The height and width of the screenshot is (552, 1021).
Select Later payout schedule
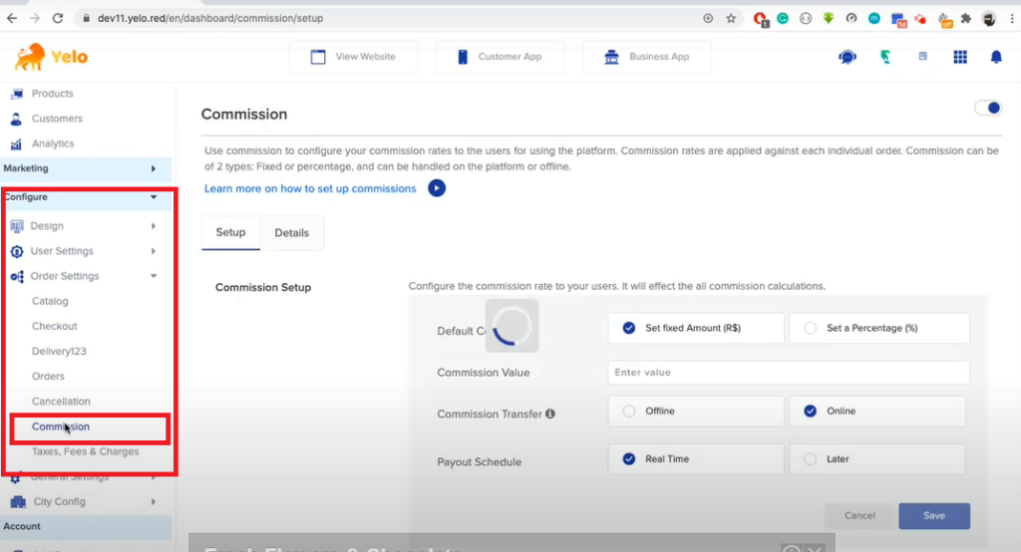pyautogui.click(x=877, y=459)
